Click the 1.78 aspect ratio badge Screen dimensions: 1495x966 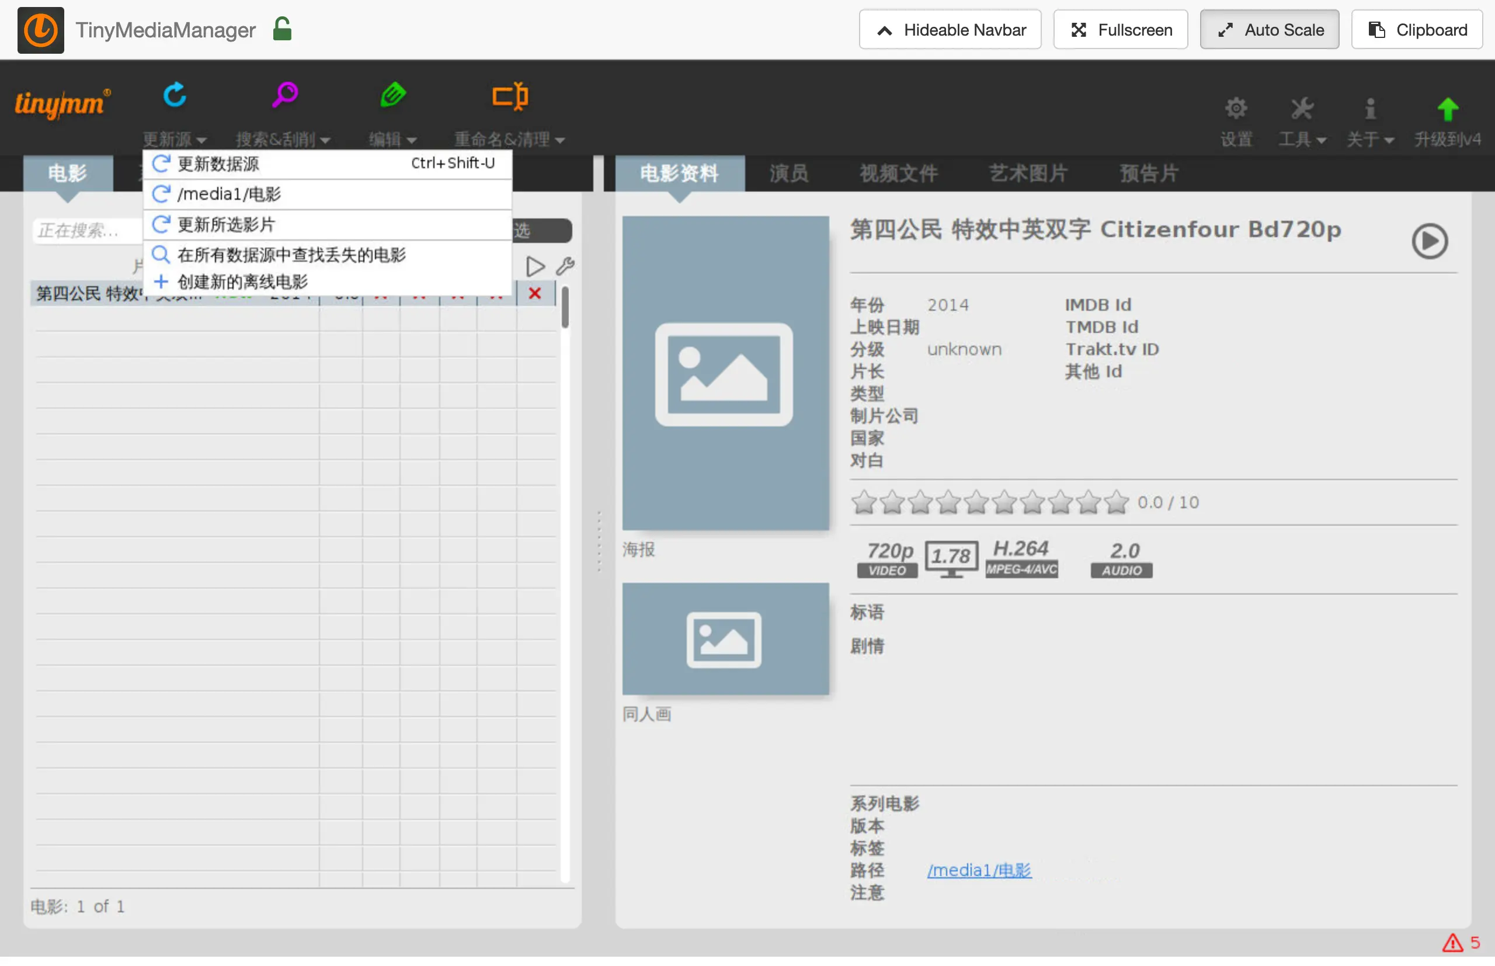(951, 558)
